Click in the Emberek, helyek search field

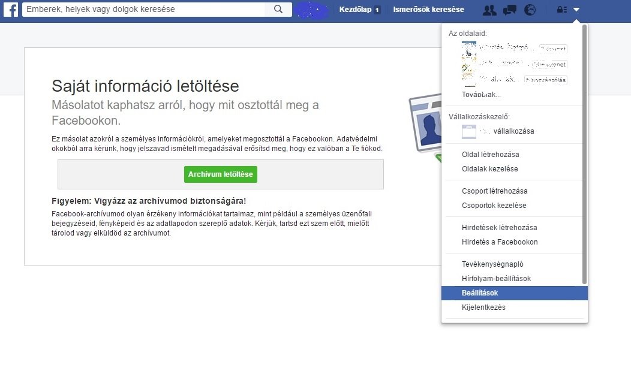tap(144, 9)
